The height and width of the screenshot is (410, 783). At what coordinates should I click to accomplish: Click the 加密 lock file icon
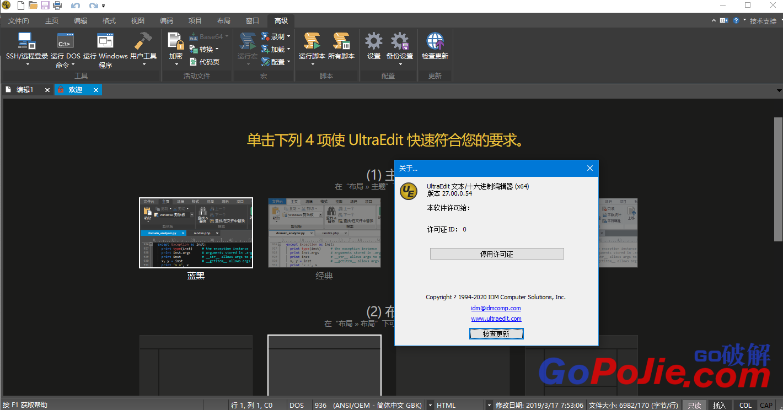(176, 41)
